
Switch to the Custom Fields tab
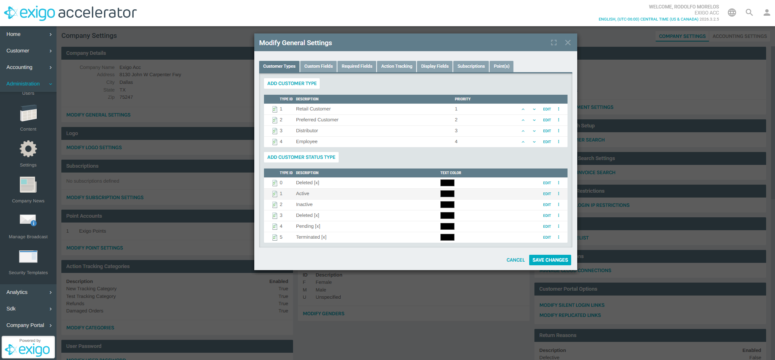[x=318, y=67]
